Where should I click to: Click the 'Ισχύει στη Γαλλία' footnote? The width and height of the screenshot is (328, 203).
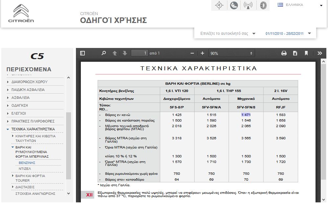click(114, 185)
